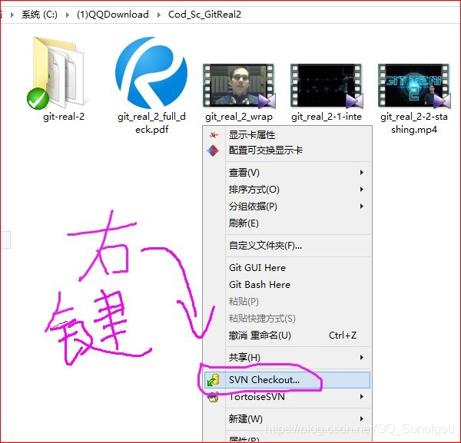Image resolution: width=461 pixels, height=443 pixels.
Task: Click the git_real_2-1-inte file name
Action: pyautogui.click(x=327, y=117)
